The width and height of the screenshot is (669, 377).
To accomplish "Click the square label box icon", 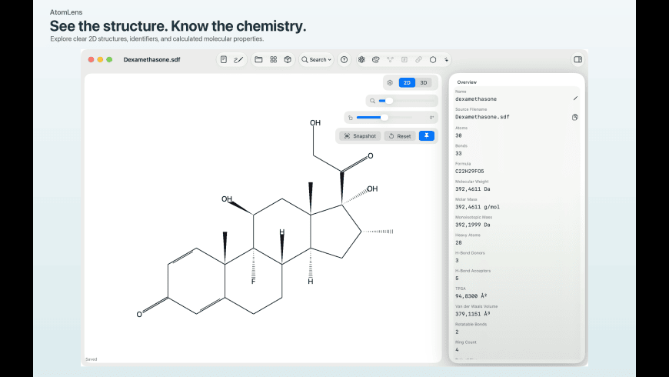I will coord(404,60).
